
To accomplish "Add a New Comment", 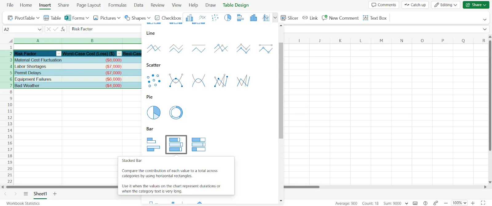I will (x=340, y=18).
